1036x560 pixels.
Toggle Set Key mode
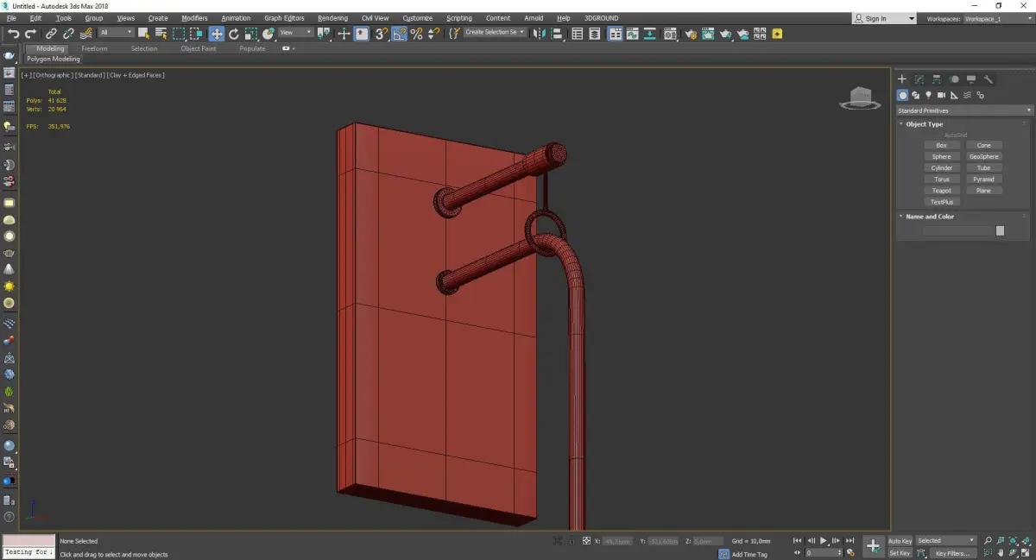click(x=900, y=553)
